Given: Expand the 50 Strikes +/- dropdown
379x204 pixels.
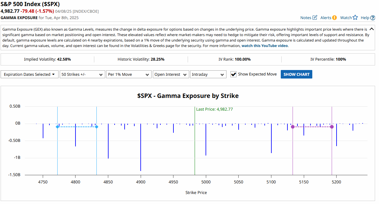Looking at the screenshot, I should pos(82,74).
